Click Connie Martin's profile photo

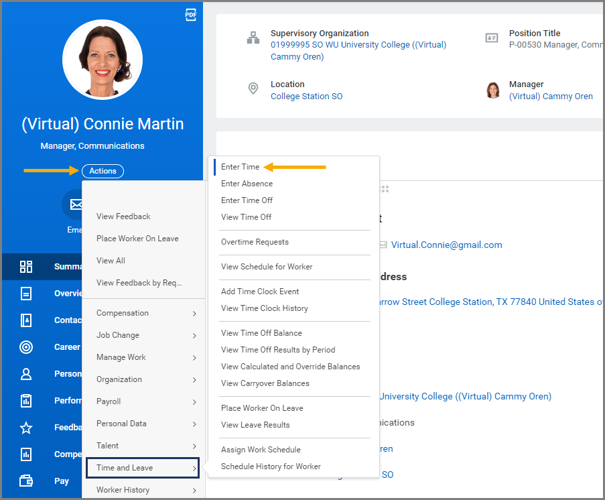[103, 60]
